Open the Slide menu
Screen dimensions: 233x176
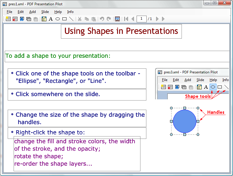coord(45,12)
